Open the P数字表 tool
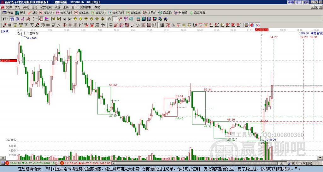Image resolution: width=323 pixels, height=172 pixels. pos(81,13)
